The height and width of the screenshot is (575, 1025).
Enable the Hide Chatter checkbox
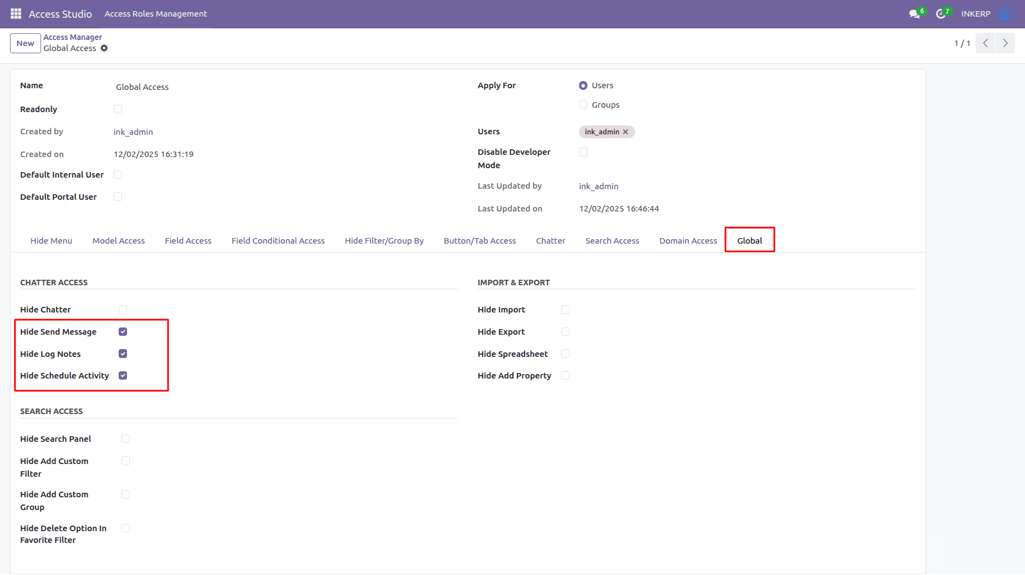123,309
